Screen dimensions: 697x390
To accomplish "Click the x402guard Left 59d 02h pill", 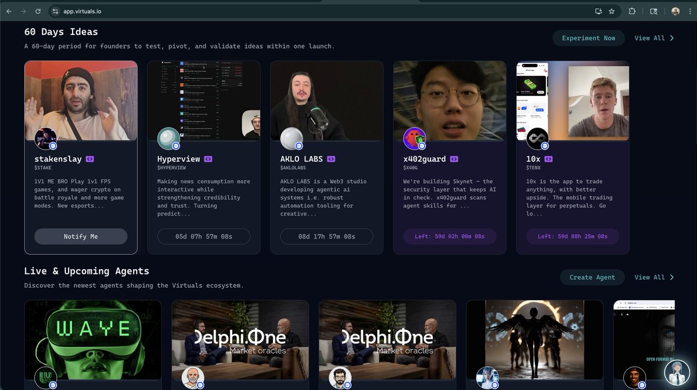I will pos(450,236).
